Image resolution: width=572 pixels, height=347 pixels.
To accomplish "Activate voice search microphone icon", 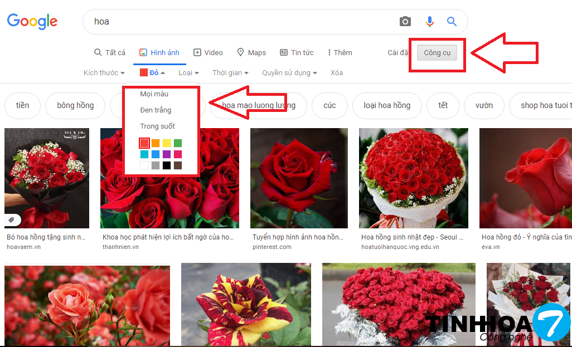I will point(429,22).
